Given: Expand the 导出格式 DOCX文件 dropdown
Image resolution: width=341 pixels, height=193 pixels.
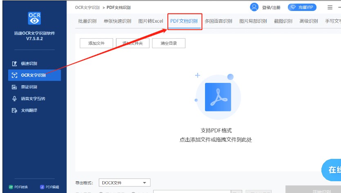Looking at the screenshot, I should tap(125, 182).
